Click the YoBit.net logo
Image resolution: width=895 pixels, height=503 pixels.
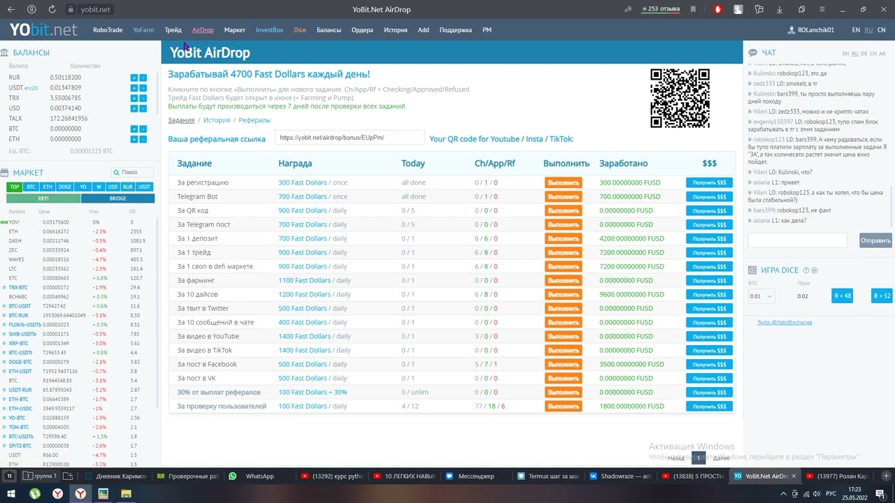coord(43,30)
